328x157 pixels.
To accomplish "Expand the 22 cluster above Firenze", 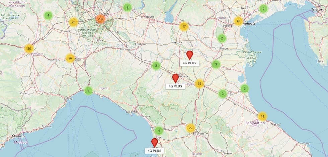I will [190, 128].
